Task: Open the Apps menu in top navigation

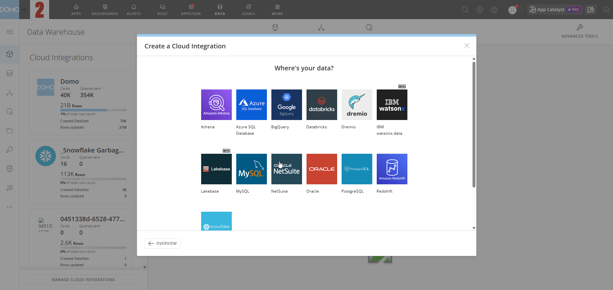Action: click(x=76, y=10)
